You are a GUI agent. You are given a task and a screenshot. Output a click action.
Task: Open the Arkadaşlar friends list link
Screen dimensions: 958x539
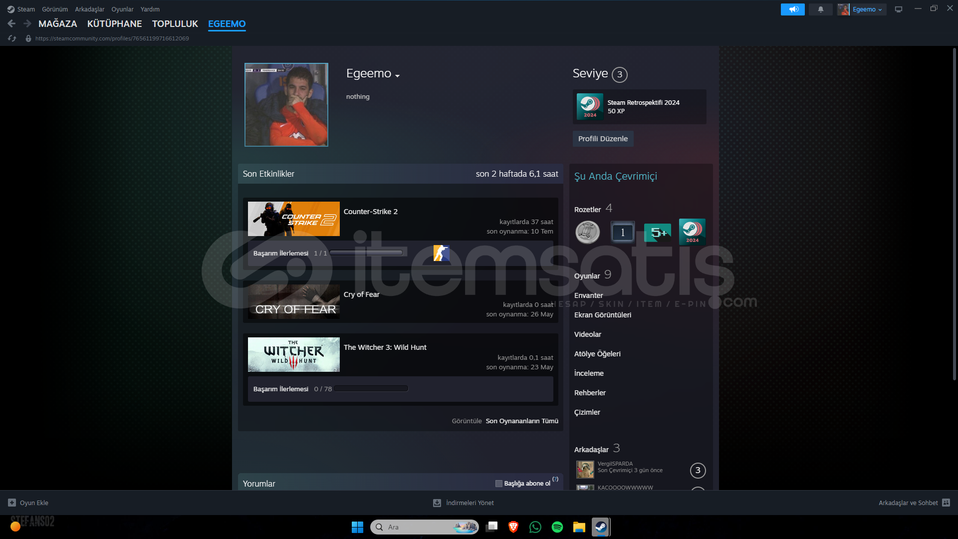(597, 449)
